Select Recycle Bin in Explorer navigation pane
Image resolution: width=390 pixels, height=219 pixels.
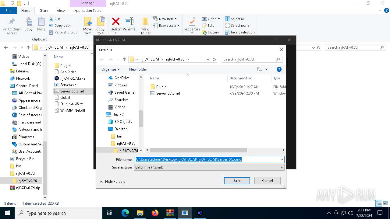tap(22, 159)
